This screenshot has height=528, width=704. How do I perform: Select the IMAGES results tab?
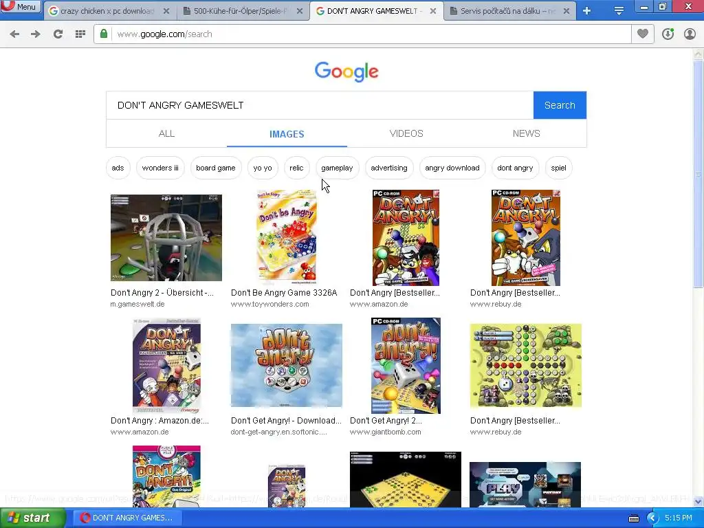(287, 134)
